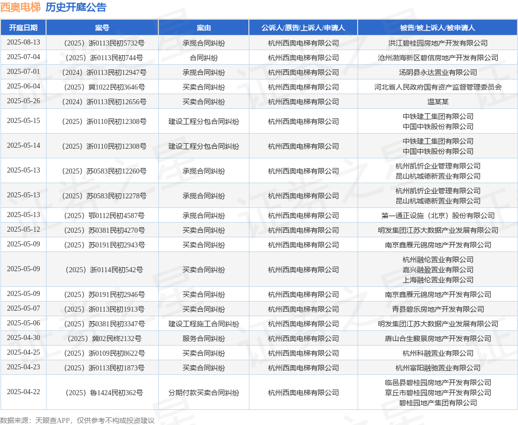The height and width of the screenshot is (425, 518).
Task: Click the date 2025-05-07
Action: click(x=23, y=308)
